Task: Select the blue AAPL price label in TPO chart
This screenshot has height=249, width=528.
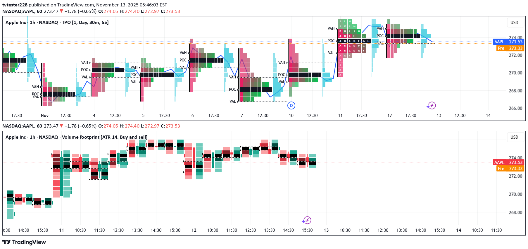Action: tap(499, 42)
